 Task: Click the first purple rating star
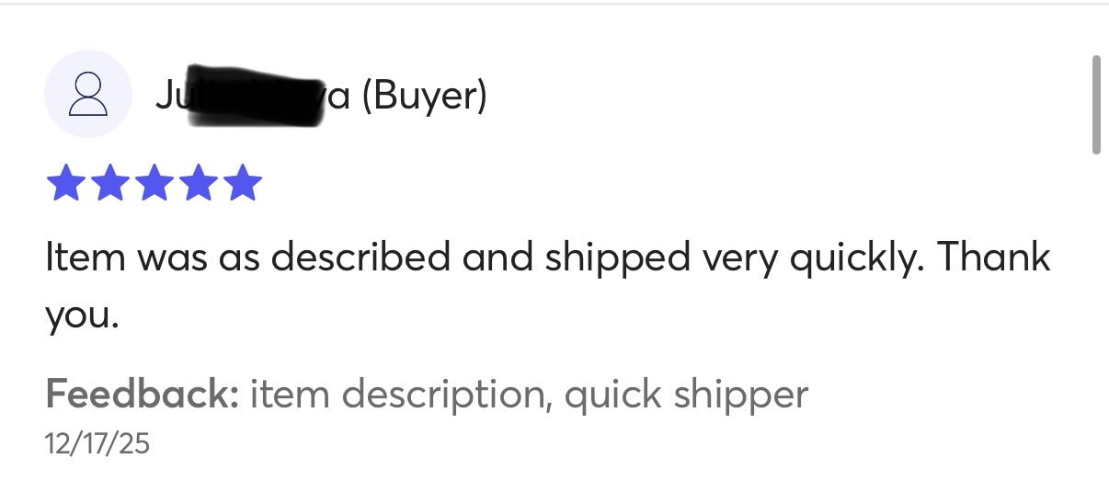pos(65,182)
